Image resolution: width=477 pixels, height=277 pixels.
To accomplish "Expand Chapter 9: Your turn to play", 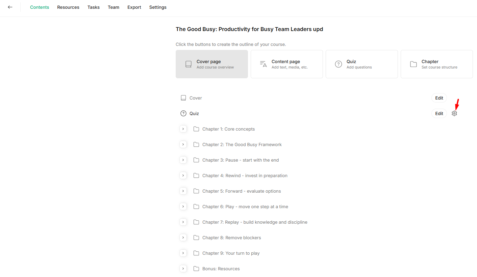I will (x=183, y=253).
